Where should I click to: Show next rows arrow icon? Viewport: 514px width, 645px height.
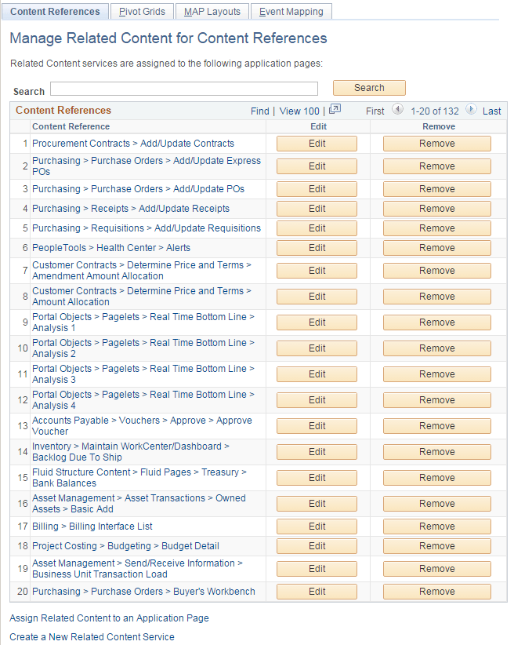point(471,109)
